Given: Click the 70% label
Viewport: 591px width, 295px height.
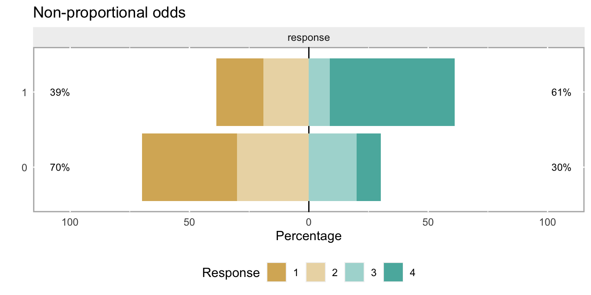Looking at the screenshot, I should 59,168.
